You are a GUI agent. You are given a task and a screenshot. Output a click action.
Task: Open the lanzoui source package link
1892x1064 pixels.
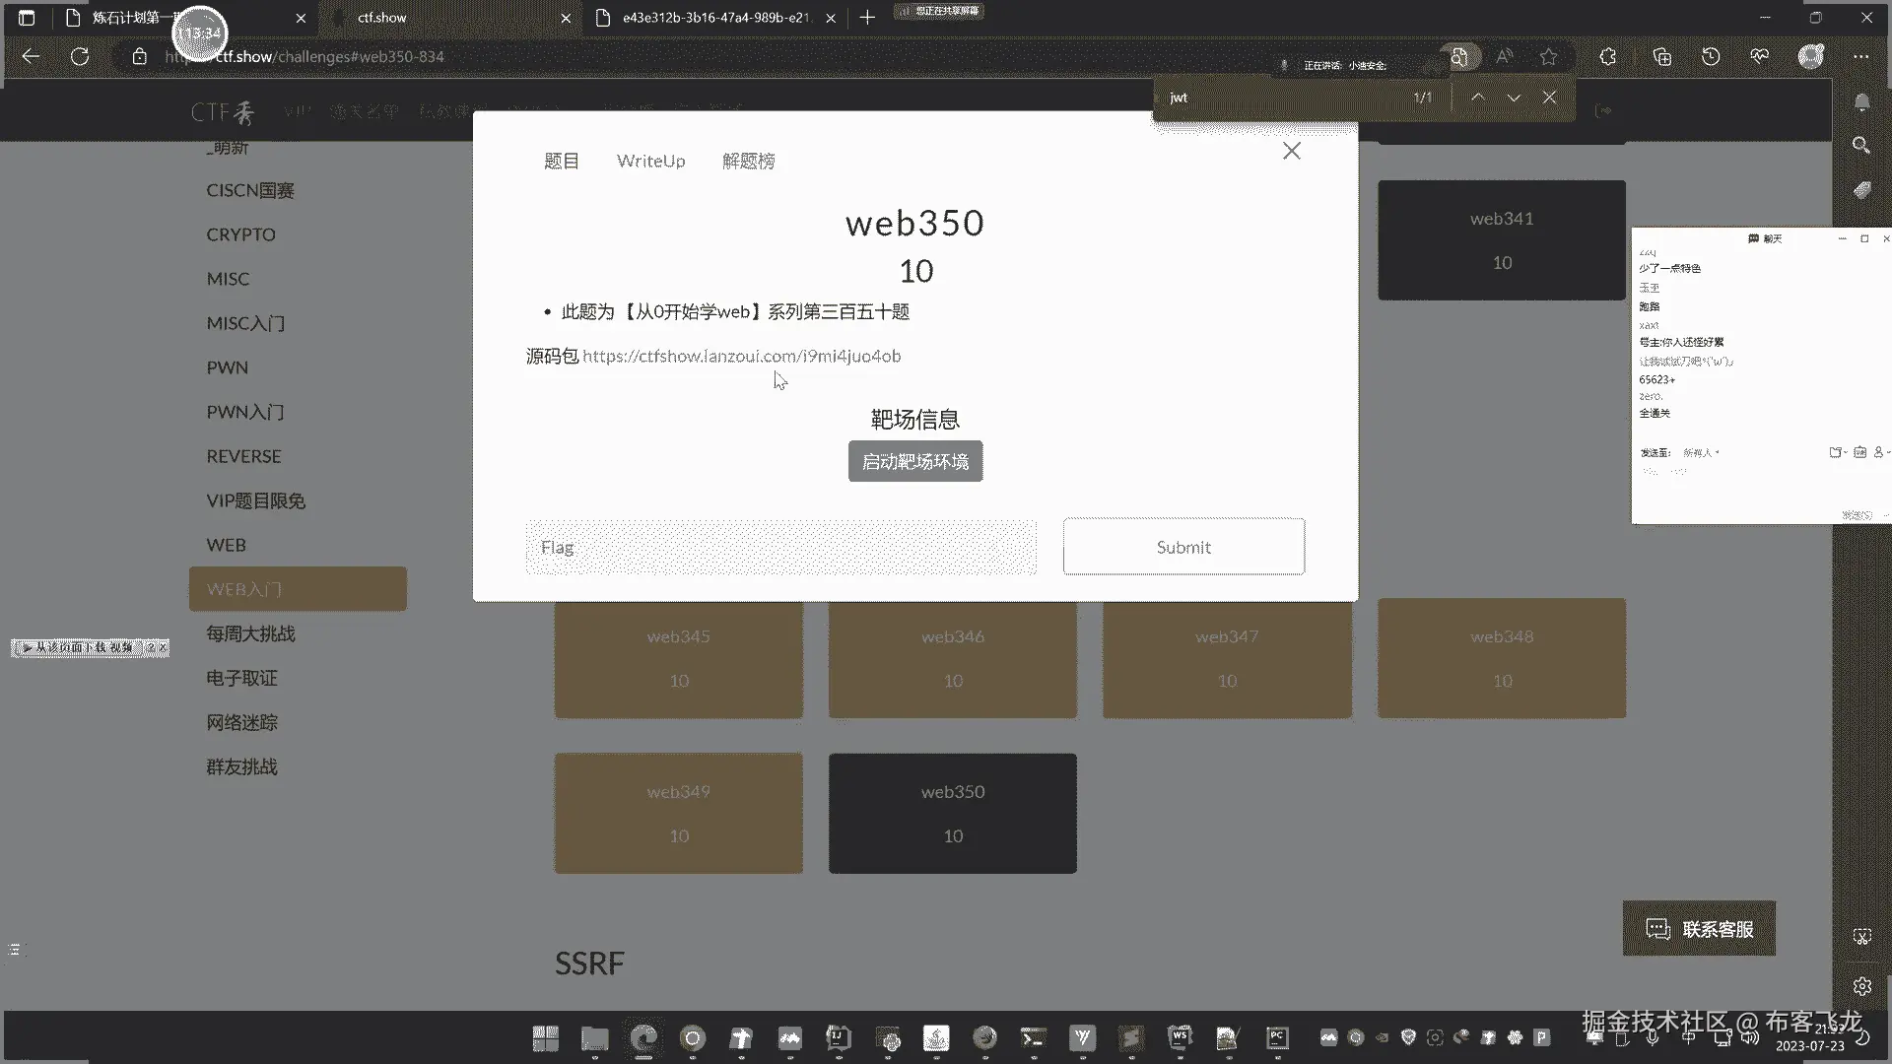741,356
